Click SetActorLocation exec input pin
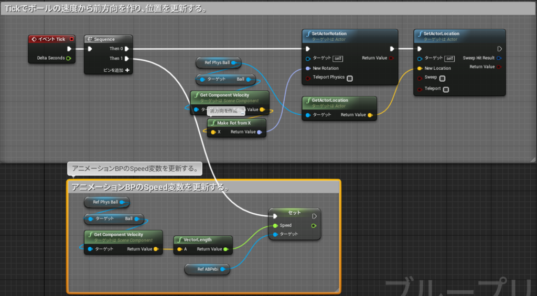The image size is (537, 296). tap(419, 49)
